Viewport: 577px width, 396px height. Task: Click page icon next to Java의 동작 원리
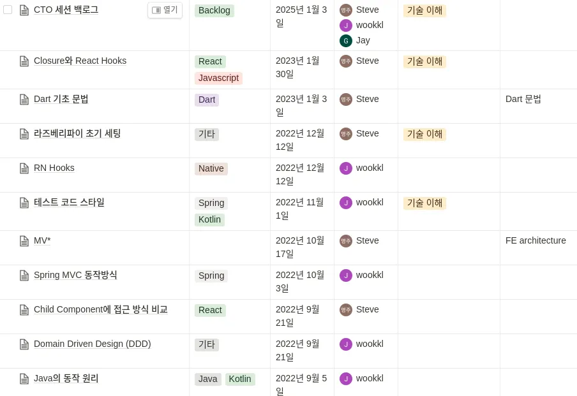click(24, 379)
